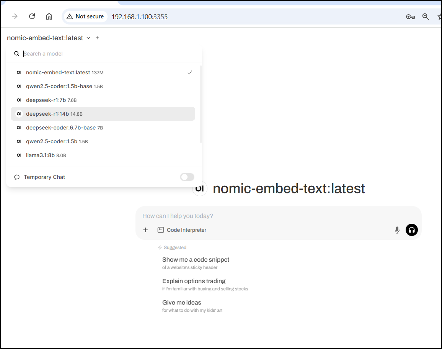Click the browser forward arrow
This screenshot has height=349, width=442.
coord(15,16)
